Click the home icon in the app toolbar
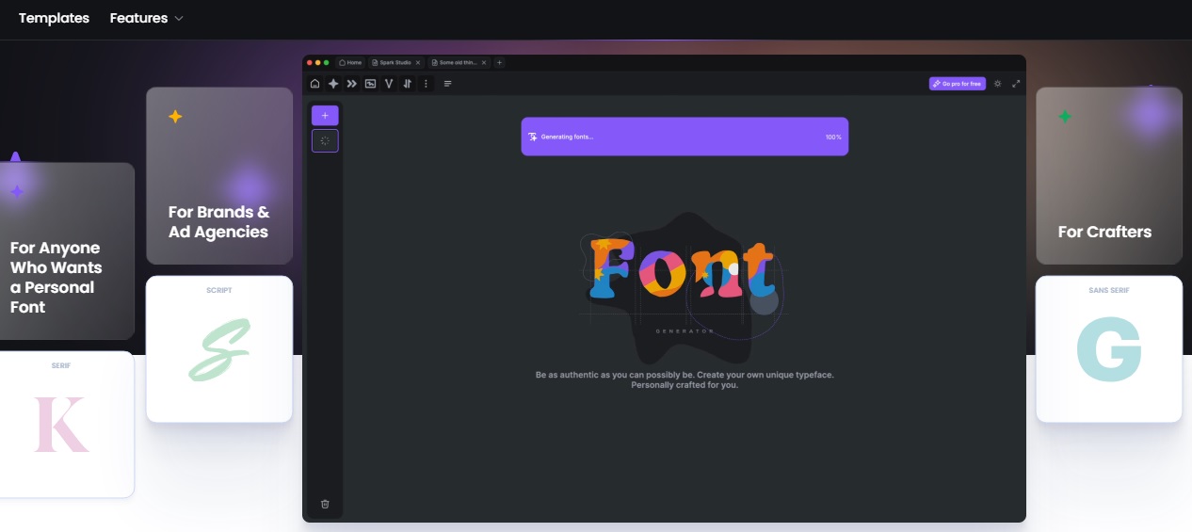1192x532 pixels. [x=314, y=84]
